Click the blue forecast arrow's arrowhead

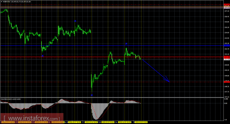coord(167,79)
